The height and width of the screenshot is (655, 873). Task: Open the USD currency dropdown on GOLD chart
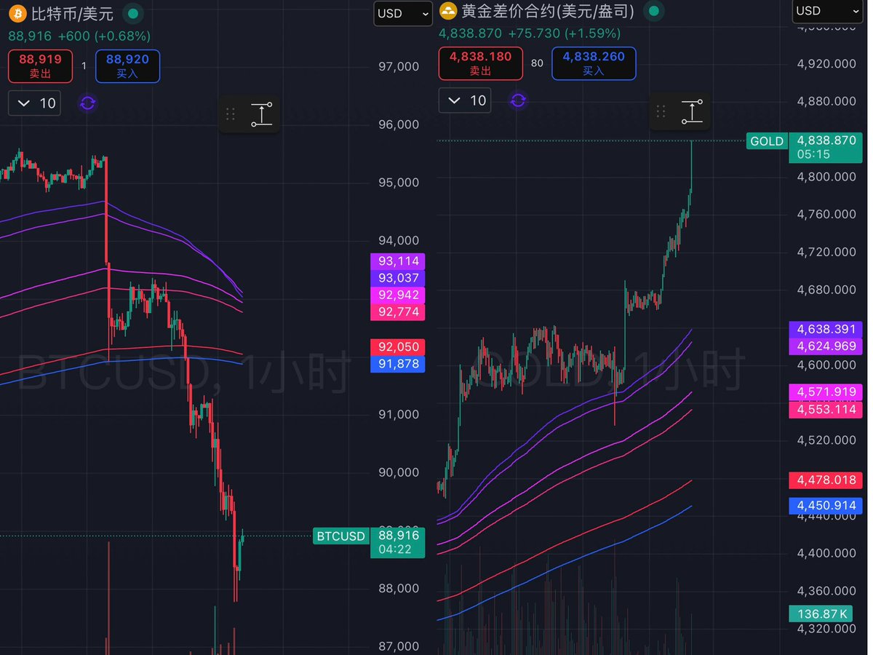829,11
